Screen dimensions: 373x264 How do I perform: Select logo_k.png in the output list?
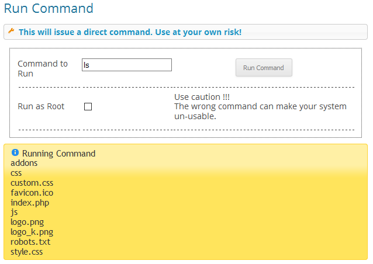pyautogui.click(x=32, y=232)
